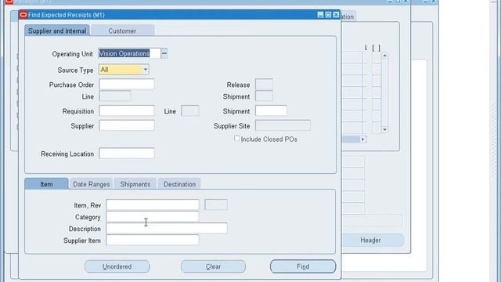Click the Purchase Order field
The height and width of the screenshot is (282, 501).
127,85
